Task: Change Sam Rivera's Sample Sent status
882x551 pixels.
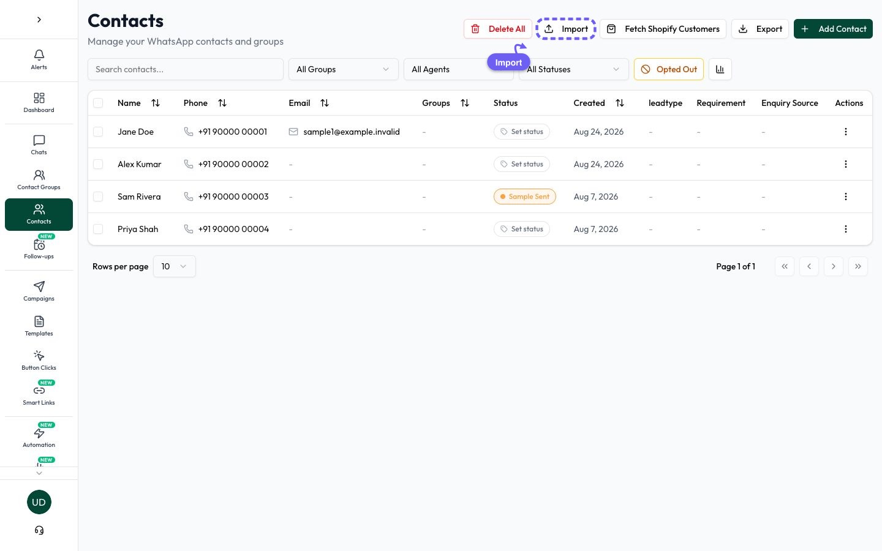Action: [x=525, y=197]
